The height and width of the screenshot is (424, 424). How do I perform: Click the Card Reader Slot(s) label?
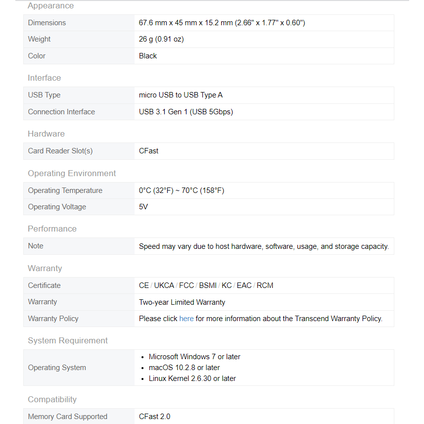(x=60, y=151)
